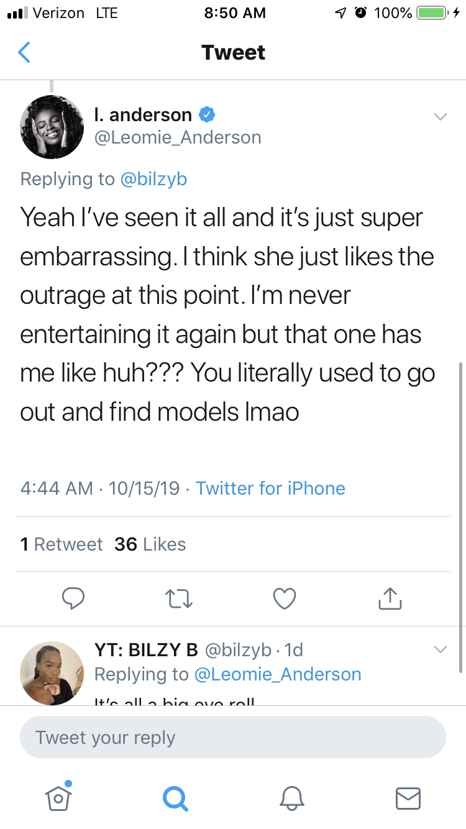Open BILZY B's profile picture
The image size is (466, 829).
tap(52, 672)
